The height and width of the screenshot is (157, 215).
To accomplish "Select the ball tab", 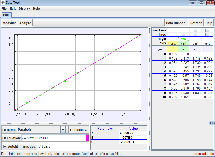I will click(x=6, y=15).
